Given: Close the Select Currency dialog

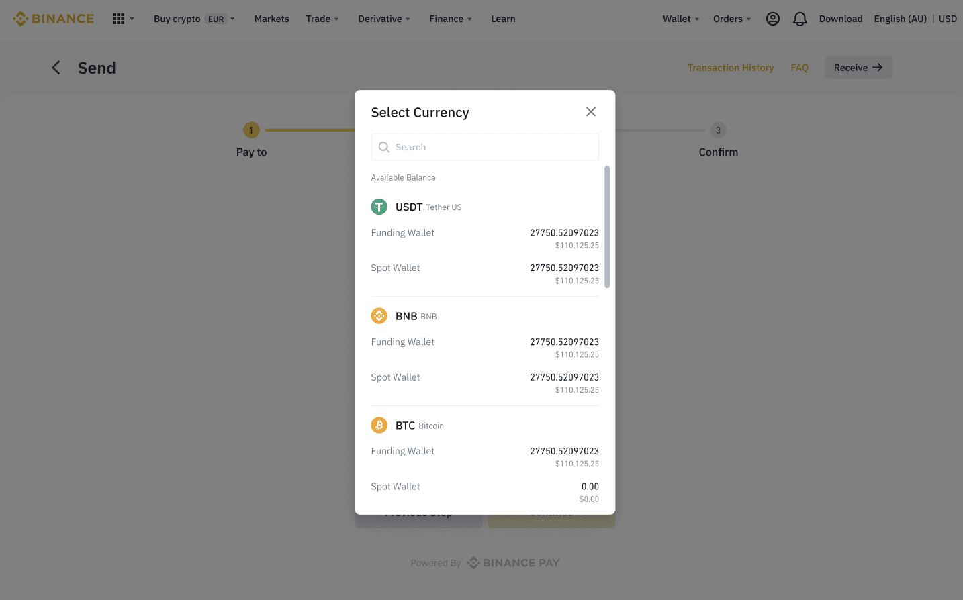Looking at the screenshot, I should pyautogui.click(x=591, y=112).
